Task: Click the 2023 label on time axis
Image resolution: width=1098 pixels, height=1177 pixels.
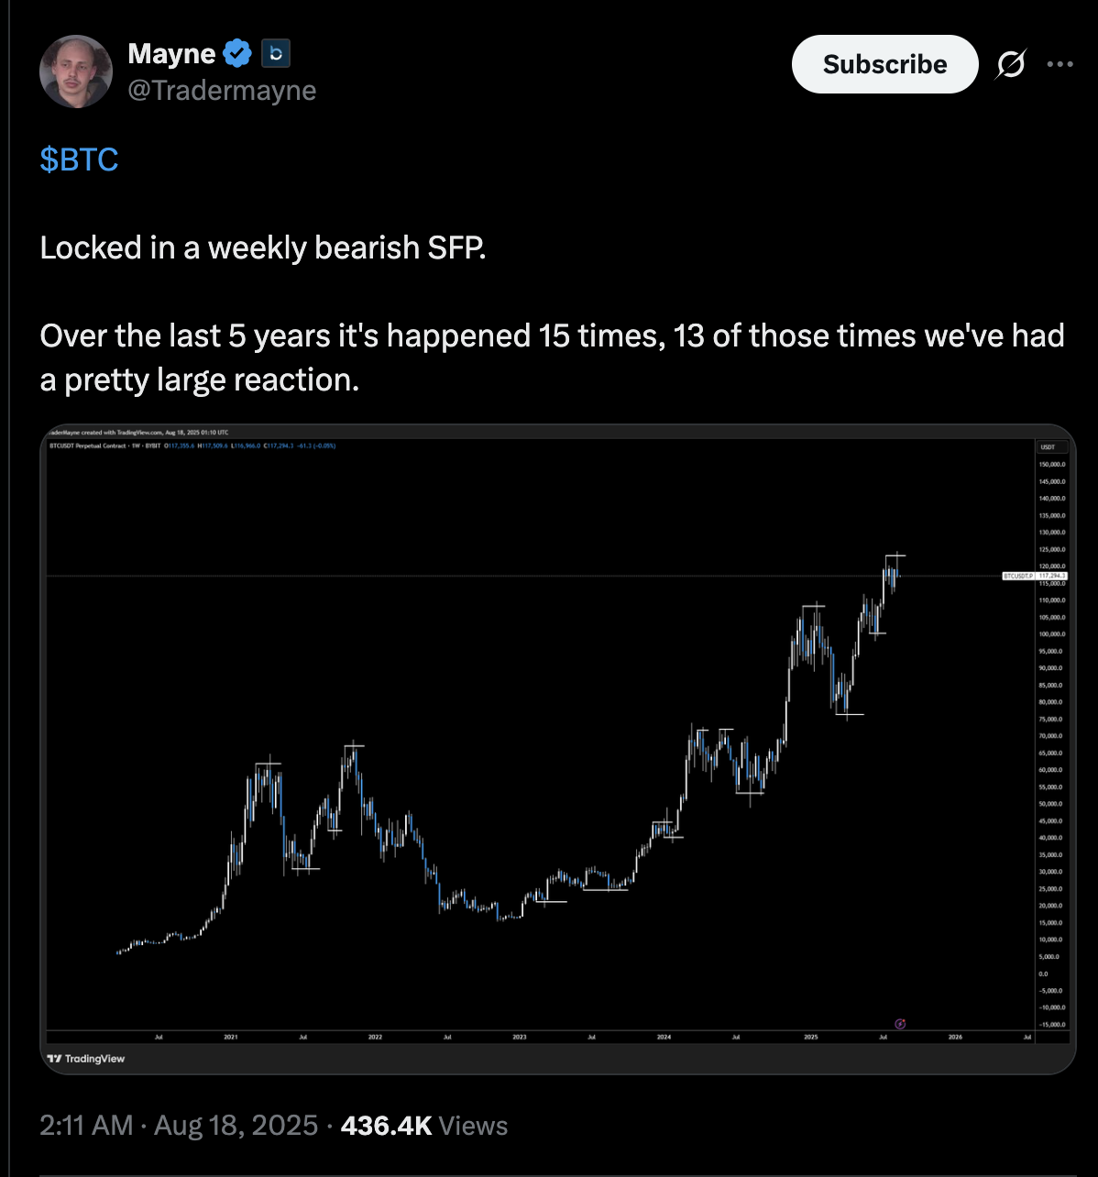Action: pos(520,1037)
